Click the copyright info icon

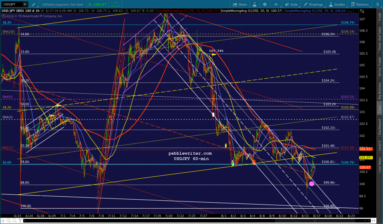coord(3,16)
